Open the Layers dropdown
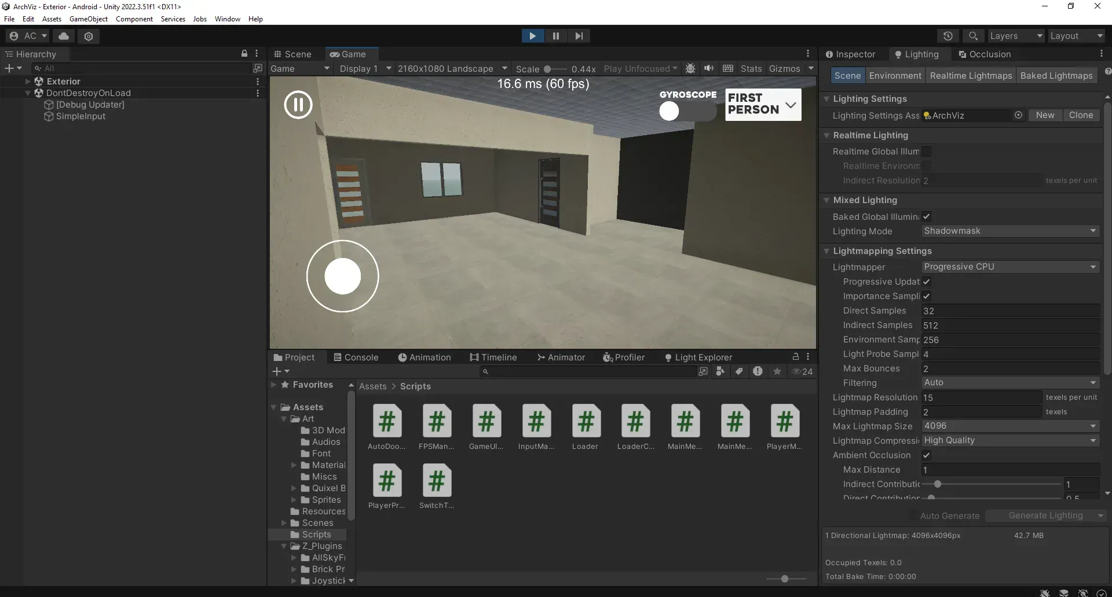 pos(1016,36)
